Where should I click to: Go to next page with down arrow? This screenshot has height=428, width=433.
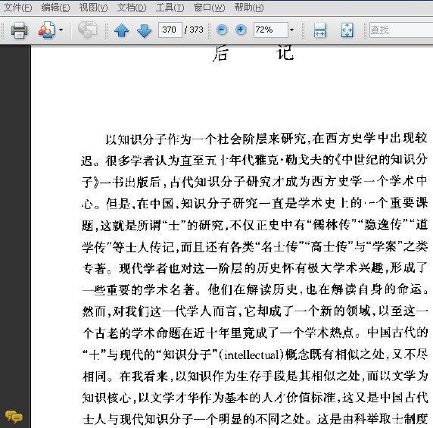tap(144, 30)
